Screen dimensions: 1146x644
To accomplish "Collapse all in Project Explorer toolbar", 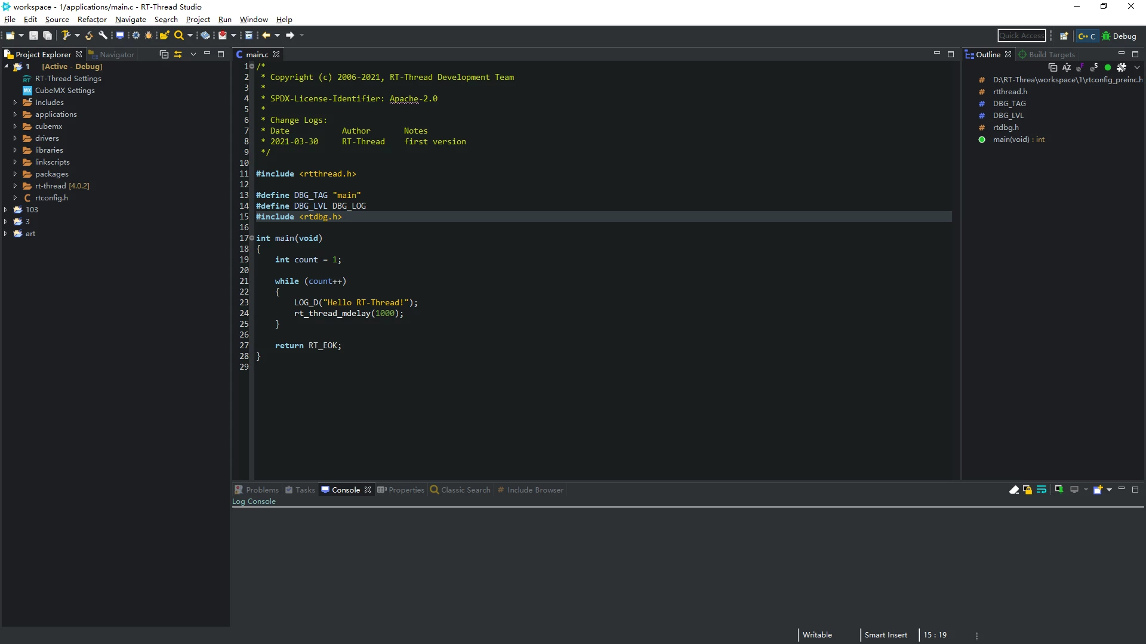I will point(164,54).
